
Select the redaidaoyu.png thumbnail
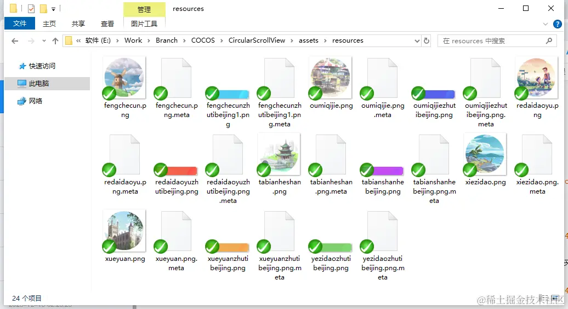tap(537, 78)
